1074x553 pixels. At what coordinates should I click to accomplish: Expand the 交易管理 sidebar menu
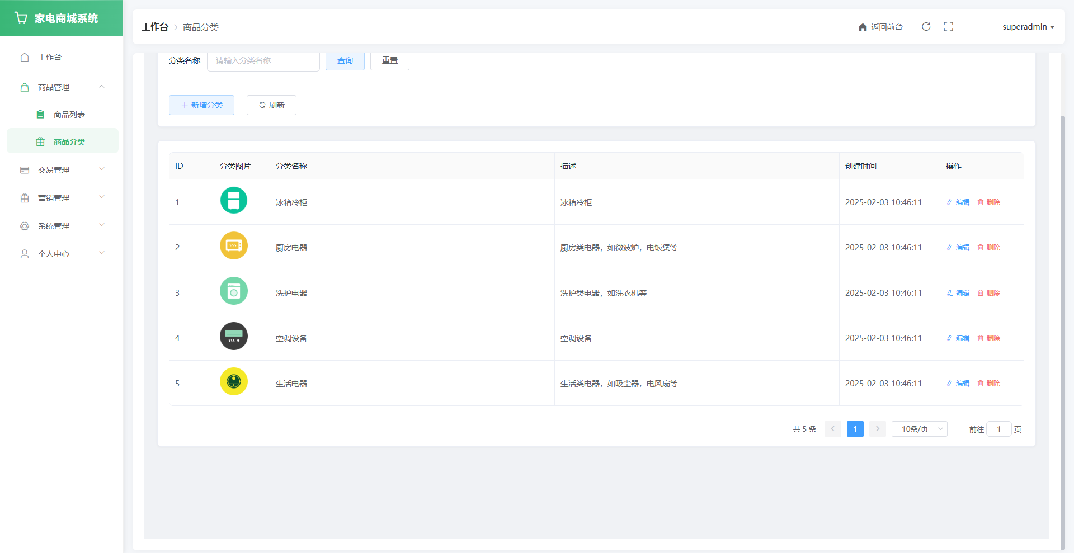coord(62,170)
